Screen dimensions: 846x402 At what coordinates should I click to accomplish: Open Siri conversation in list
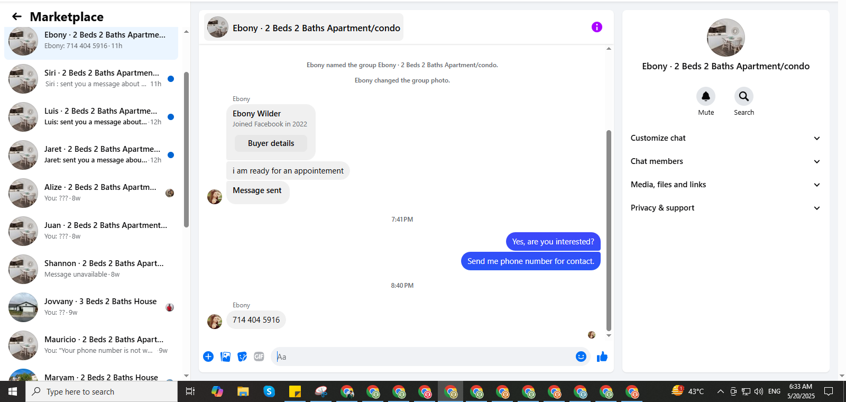pyautogui.click(x=91, y=79)
